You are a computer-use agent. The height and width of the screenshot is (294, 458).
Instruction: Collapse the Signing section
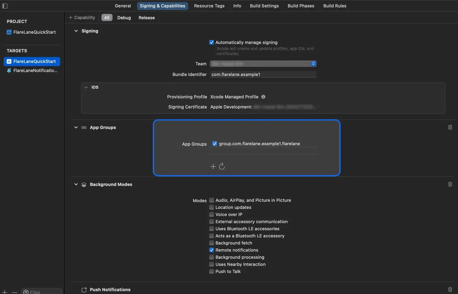(76, 31)
